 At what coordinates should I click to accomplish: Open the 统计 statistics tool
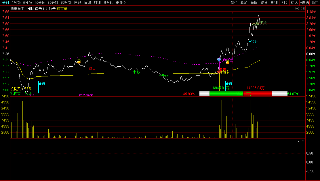coord(264,3)
